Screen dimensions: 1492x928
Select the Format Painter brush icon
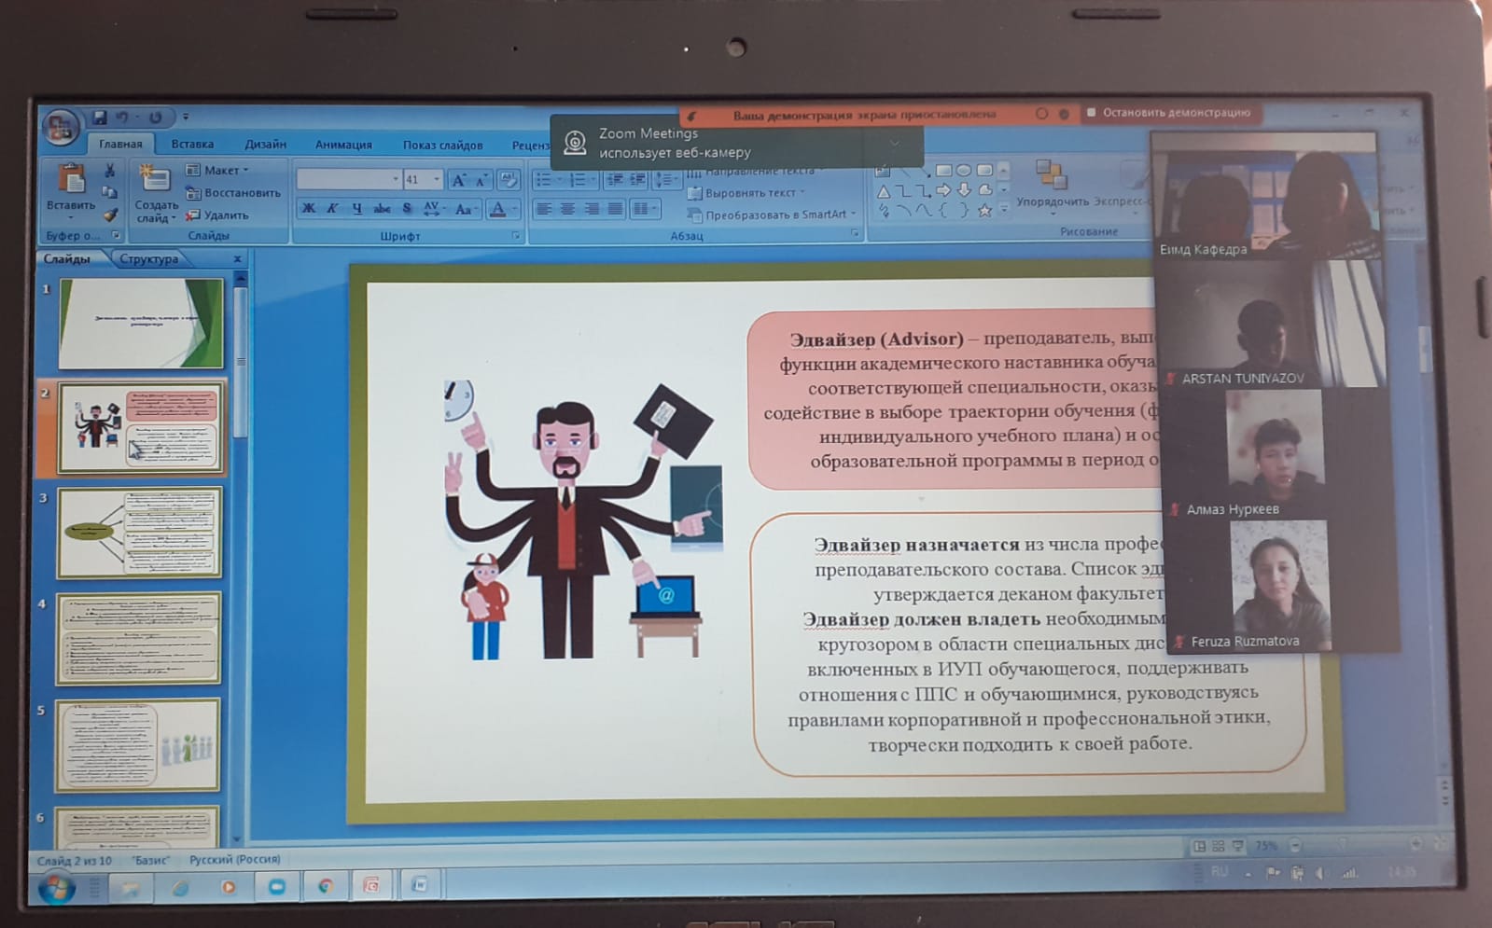pyautogui.click(x=110, y=215)
